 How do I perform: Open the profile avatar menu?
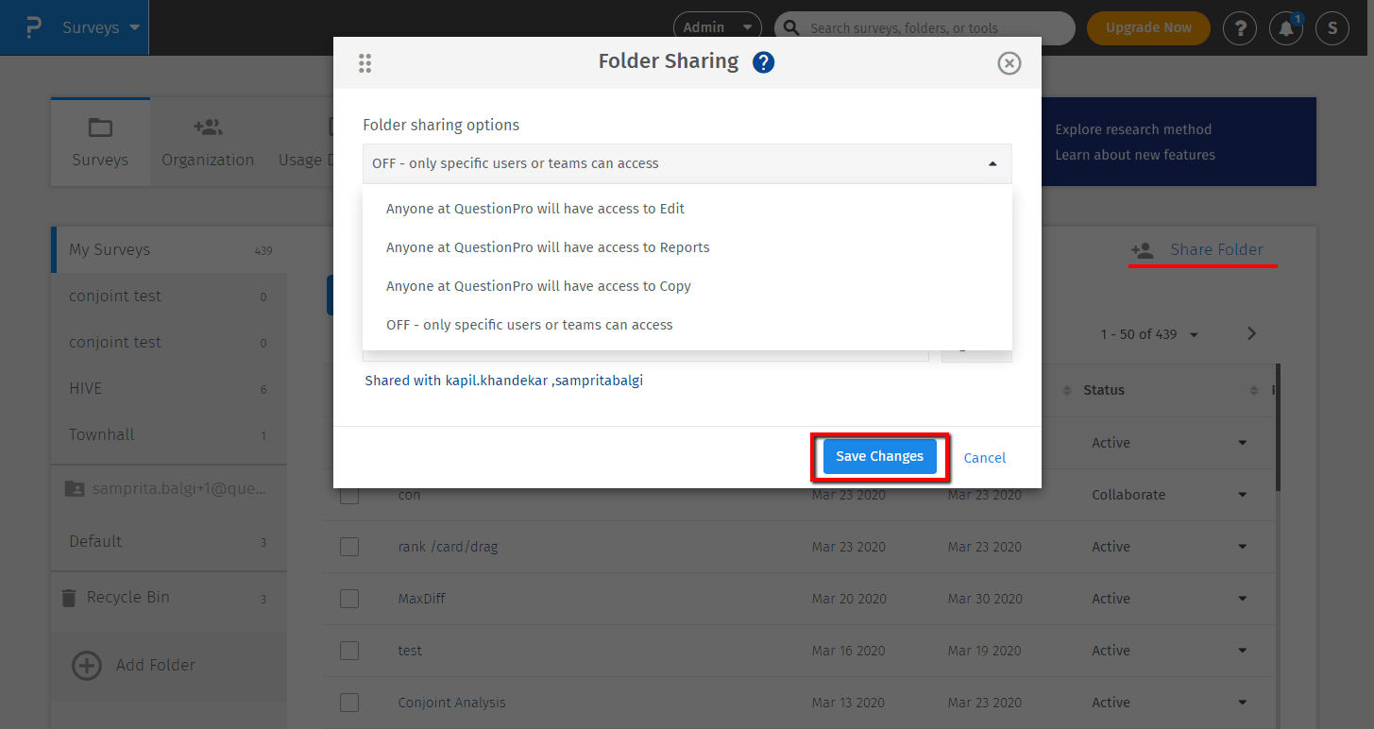pyautogui.click(x=1332, y=27)
